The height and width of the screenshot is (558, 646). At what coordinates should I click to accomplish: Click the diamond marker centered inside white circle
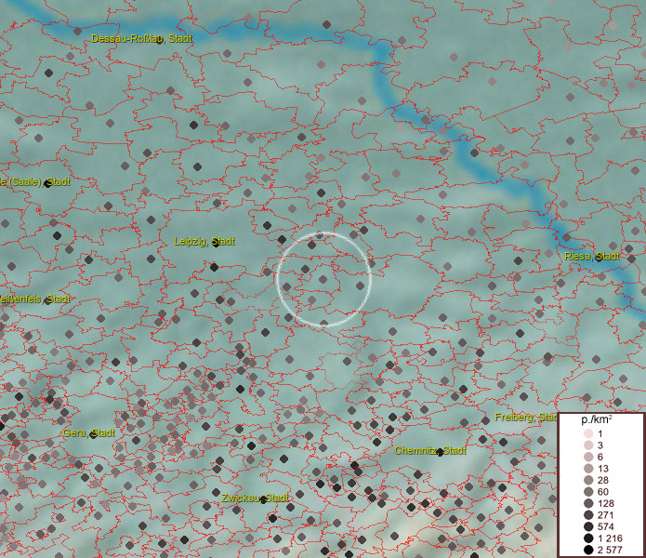(x=323, y=278)
